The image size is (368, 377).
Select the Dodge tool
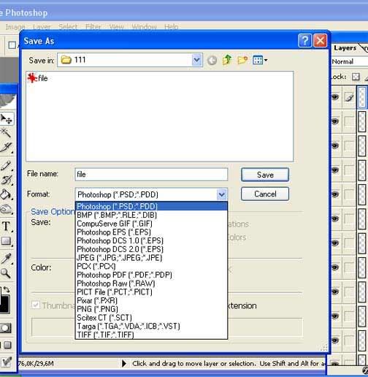(x=6, y=209)
